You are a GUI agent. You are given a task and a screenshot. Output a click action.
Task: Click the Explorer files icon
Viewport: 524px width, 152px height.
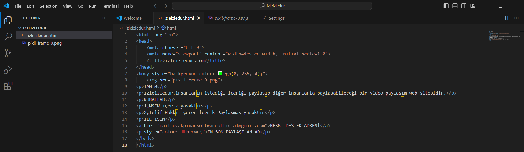(x=8, y=20)
